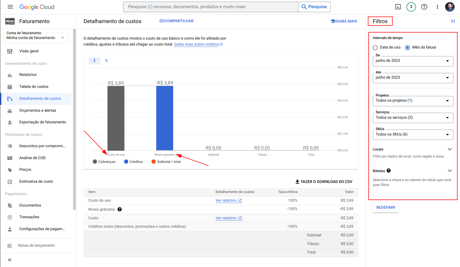Screen dimensions: 460x267
Task: Select the Mês da fatura radio button
Action: click(x=408, y=47)
